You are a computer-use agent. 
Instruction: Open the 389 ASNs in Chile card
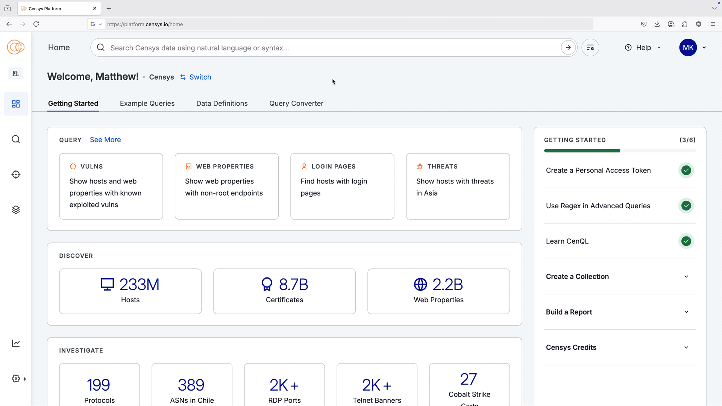(x=192, y=385)
